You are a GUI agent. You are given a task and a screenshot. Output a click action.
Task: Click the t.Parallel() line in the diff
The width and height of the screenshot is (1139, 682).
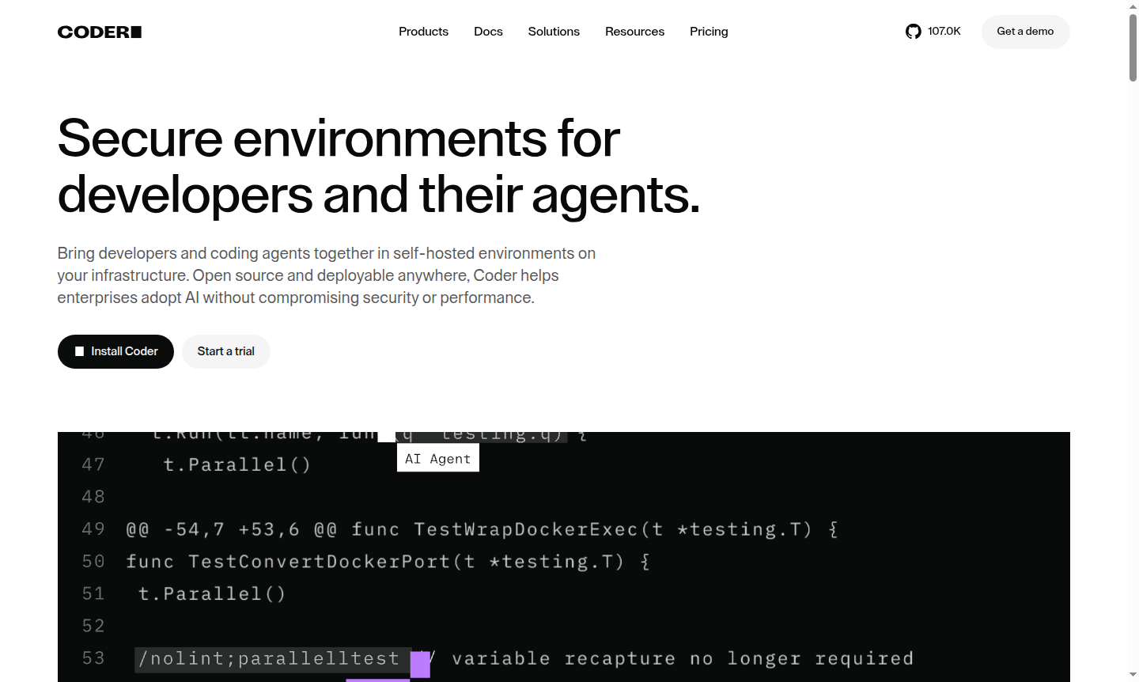(x=211, y=593)
